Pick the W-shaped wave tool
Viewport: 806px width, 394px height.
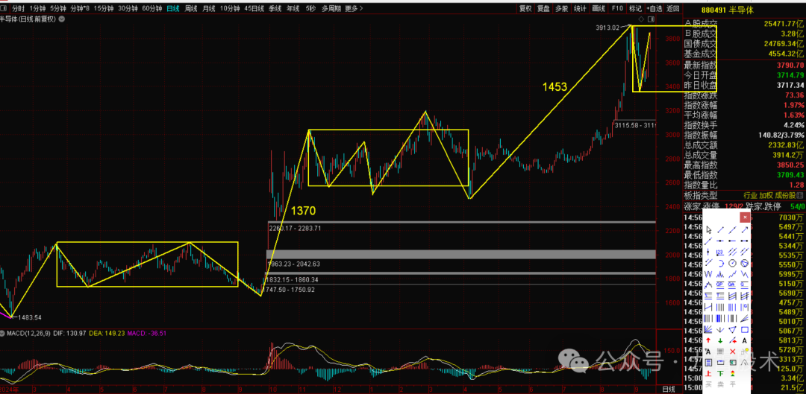pos(708,274)
